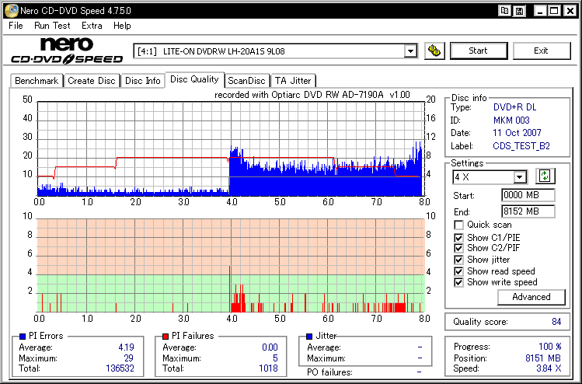Click the label CDS_TEST_B2
The image size is (582, 384).
pos(521,146)
